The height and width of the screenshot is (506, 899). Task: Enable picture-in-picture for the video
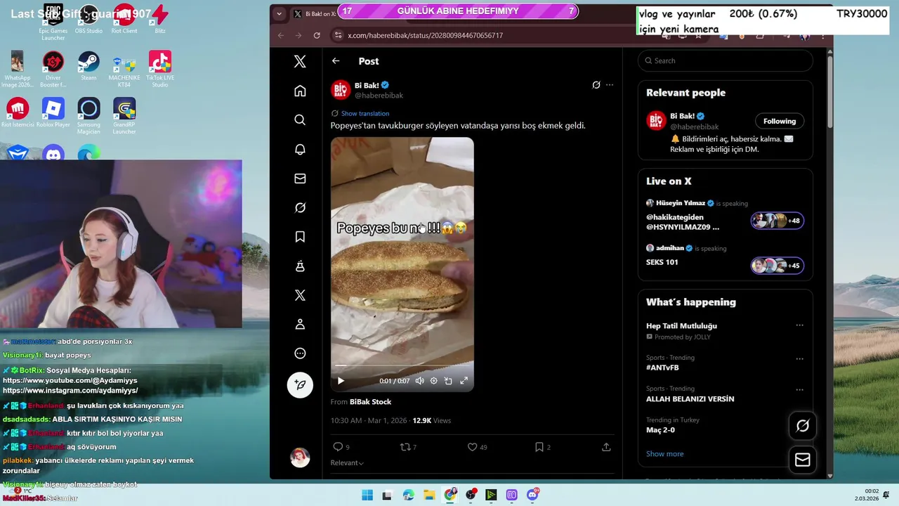(x=448, y=381)
